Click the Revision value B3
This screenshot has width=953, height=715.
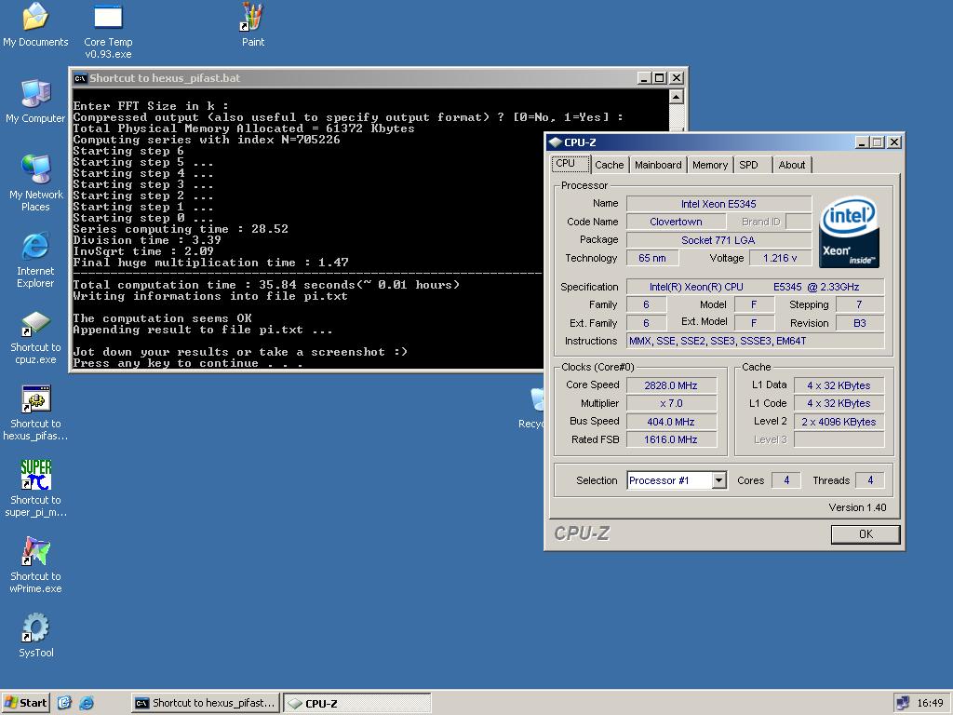click(x=859, y=323)
